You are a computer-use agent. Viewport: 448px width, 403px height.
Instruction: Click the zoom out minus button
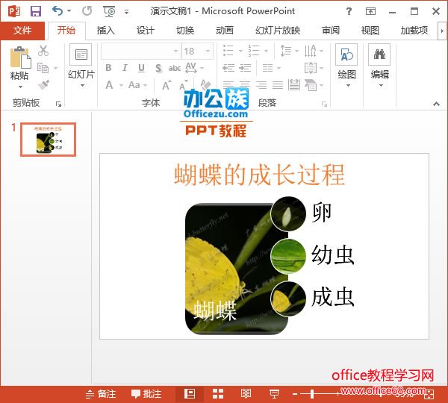[296, 395]
